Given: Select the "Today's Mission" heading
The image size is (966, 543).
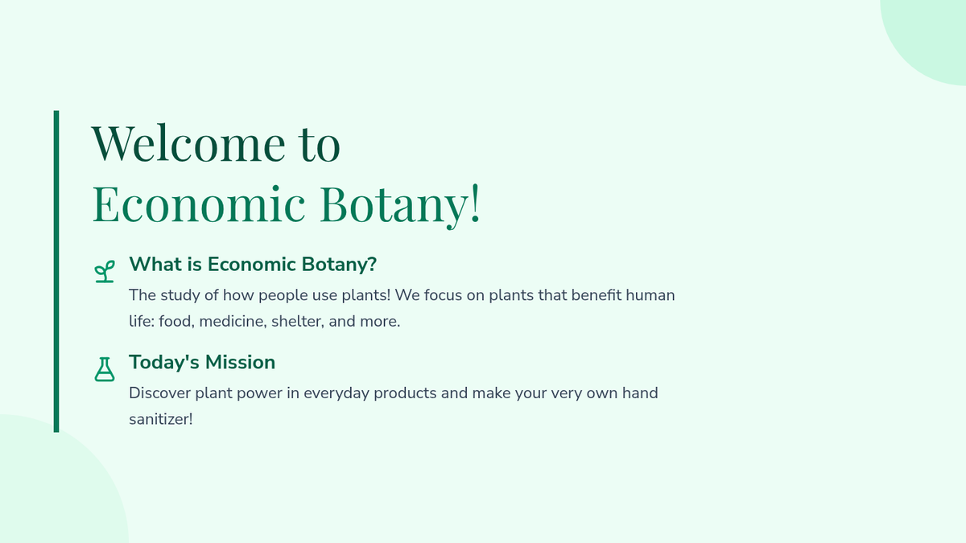Looking at the screenshot, I should (x=202, y=363).
